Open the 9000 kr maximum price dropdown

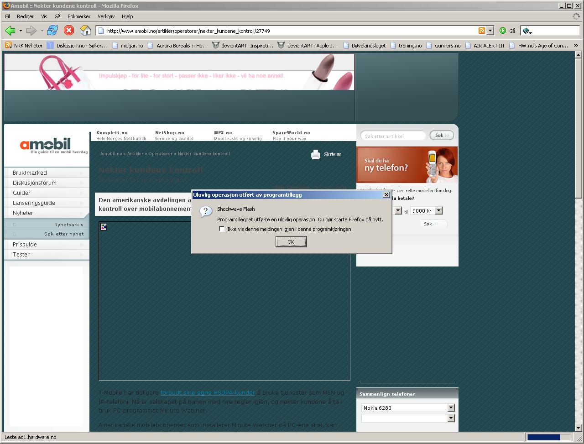pos(439,210)
